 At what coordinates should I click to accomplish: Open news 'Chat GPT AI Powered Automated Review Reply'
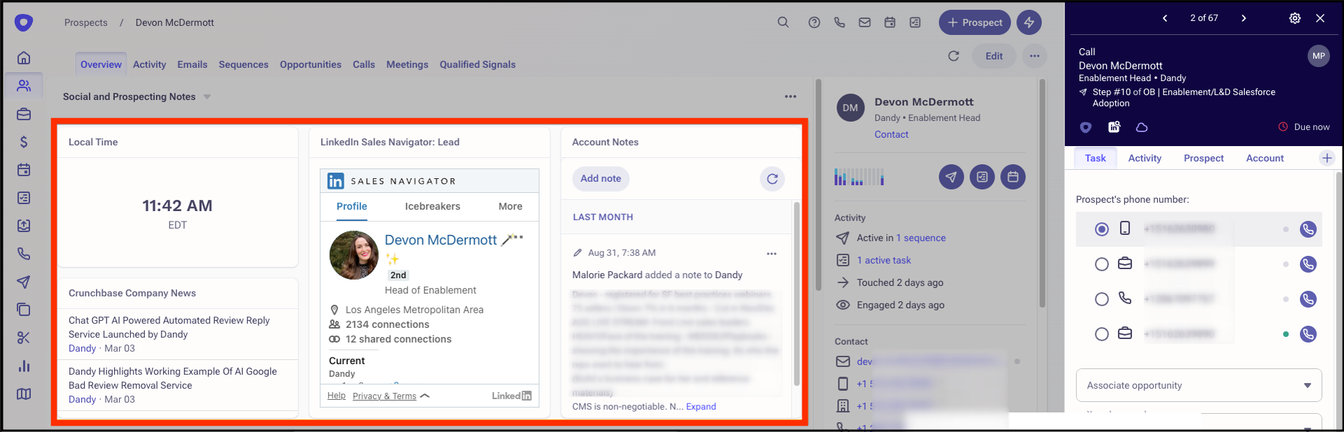point(169,327)
